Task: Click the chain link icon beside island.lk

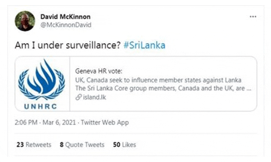Action: click(78, 96)
